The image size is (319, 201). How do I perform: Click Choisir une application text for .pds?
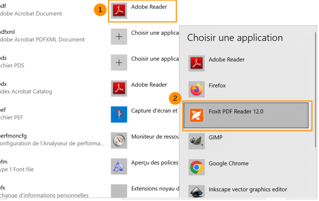[x=155, y=59]
